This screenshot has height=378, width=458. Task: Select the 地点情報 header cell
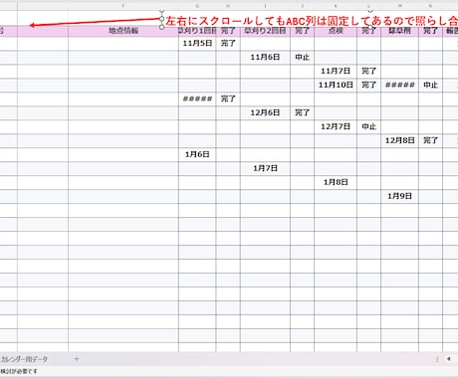point(123,31)
